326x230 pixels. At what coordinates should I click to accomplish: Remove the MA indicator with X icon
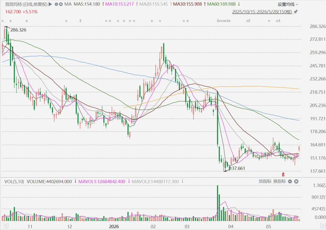coord(61,4)
